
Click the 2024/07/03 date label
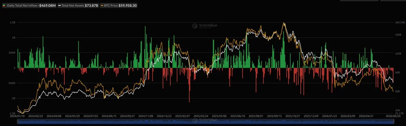coord(91,116)
